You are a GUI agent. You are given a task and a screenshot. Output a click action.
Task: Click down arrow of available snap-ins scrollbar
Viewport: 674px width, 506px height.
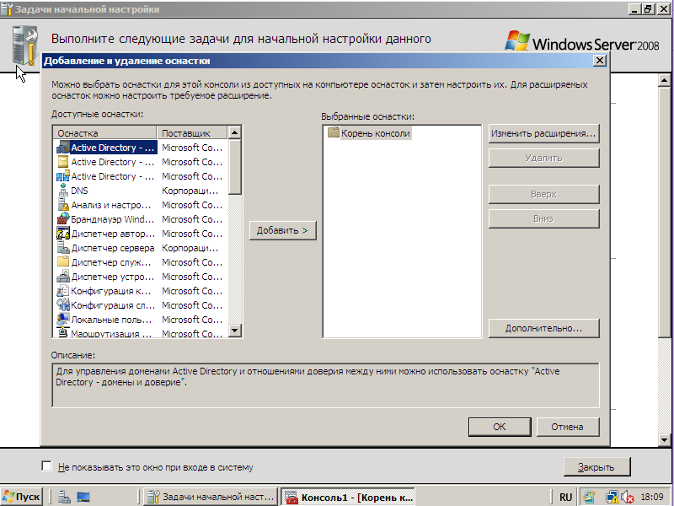coord(234,331)
